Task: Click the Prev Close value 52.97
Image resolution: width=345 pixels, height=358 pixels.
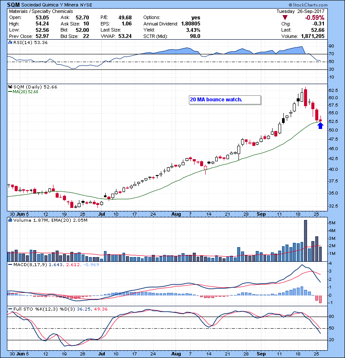Action: tap(42, 36)
